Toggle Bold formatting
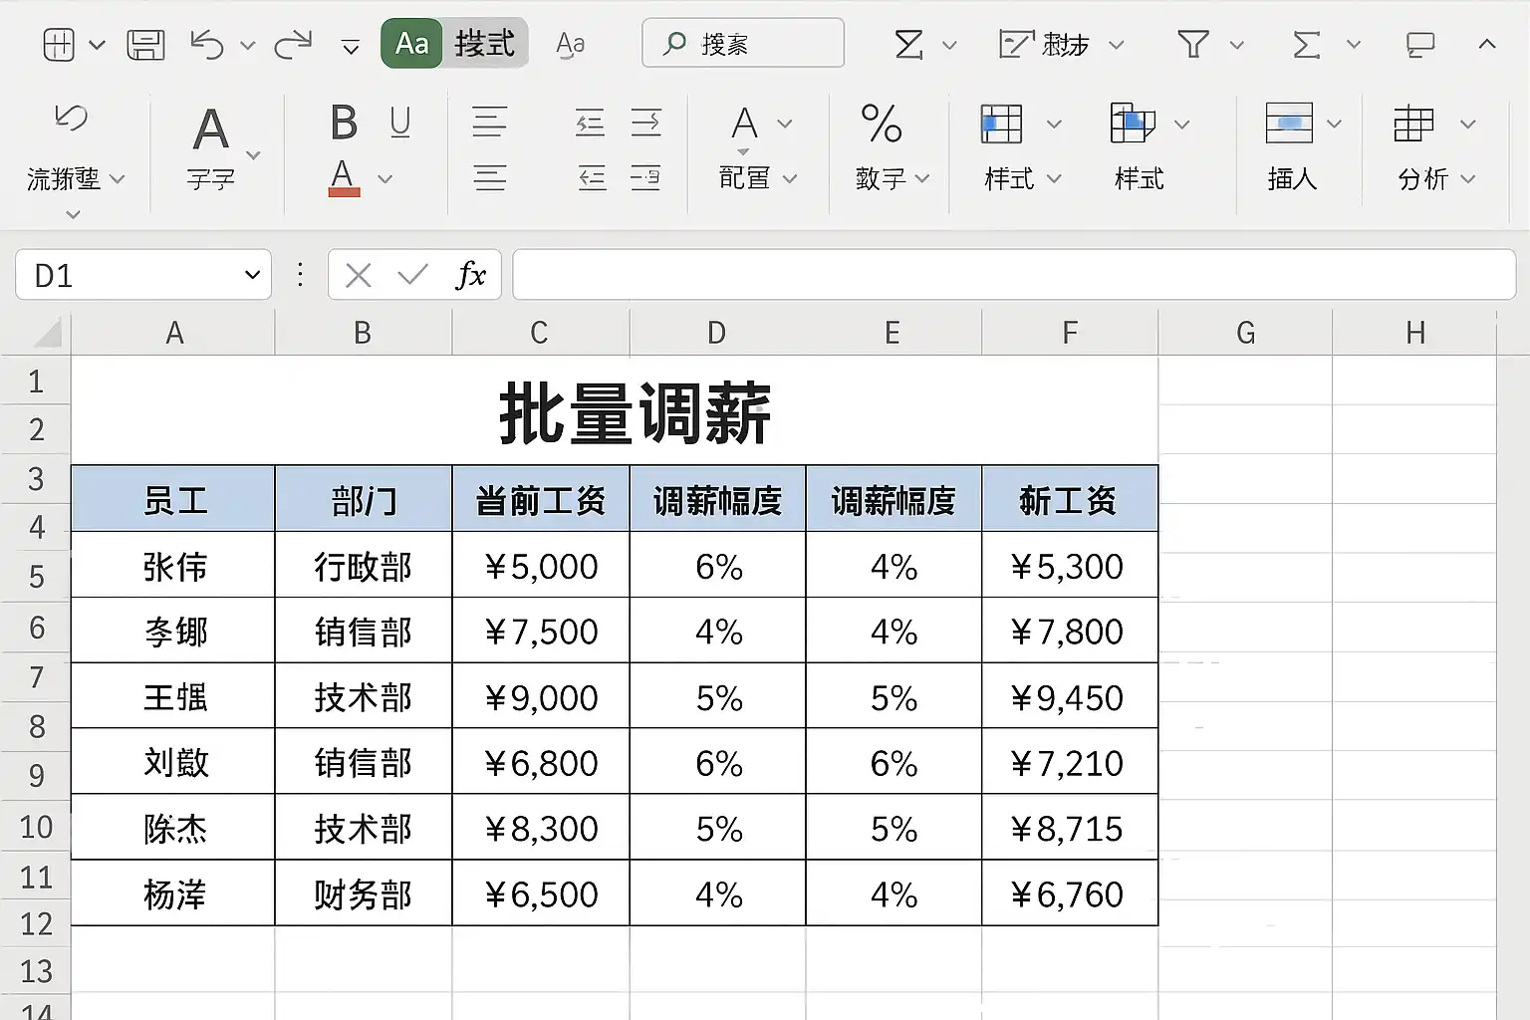This screenshot has width=1530, height=1020. click(x=344, y=123)
